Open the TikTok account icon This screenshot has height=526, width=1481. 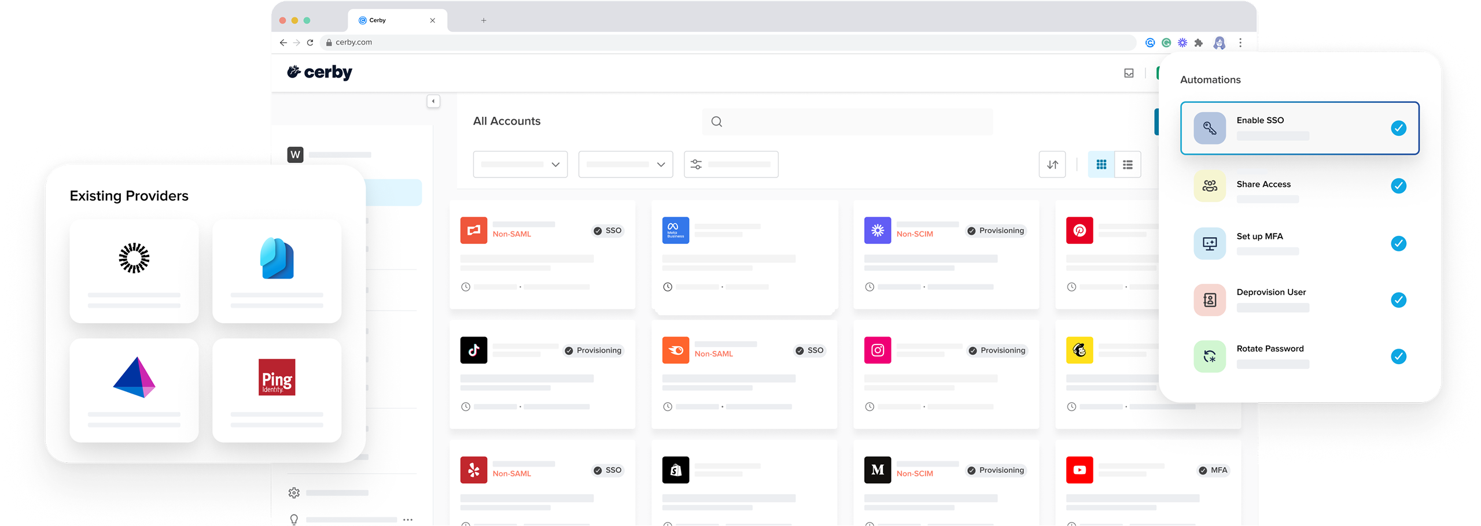[x=474, y=350]
